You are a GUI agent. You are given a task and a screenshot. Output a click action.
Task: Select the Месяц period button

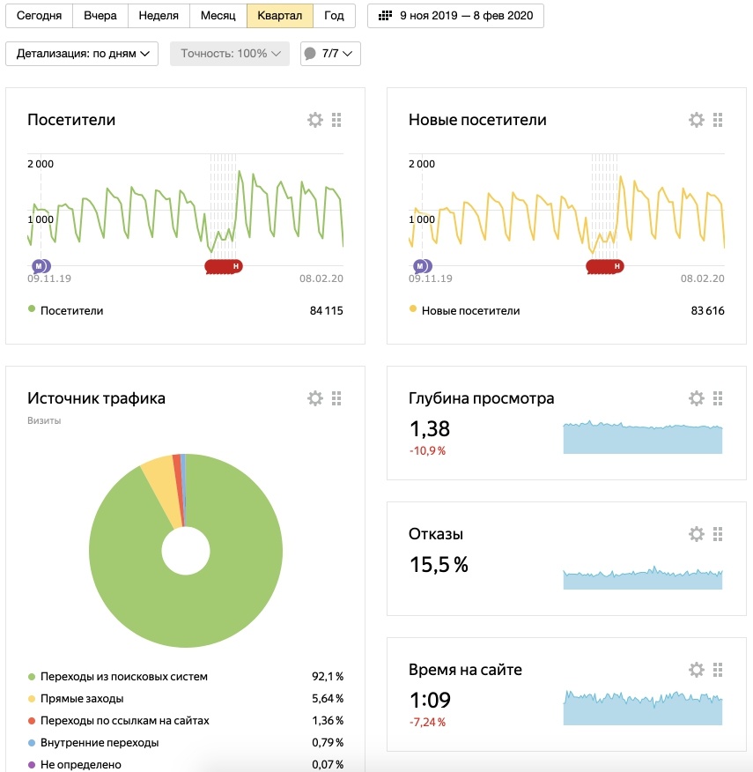(x=218, y=16)
